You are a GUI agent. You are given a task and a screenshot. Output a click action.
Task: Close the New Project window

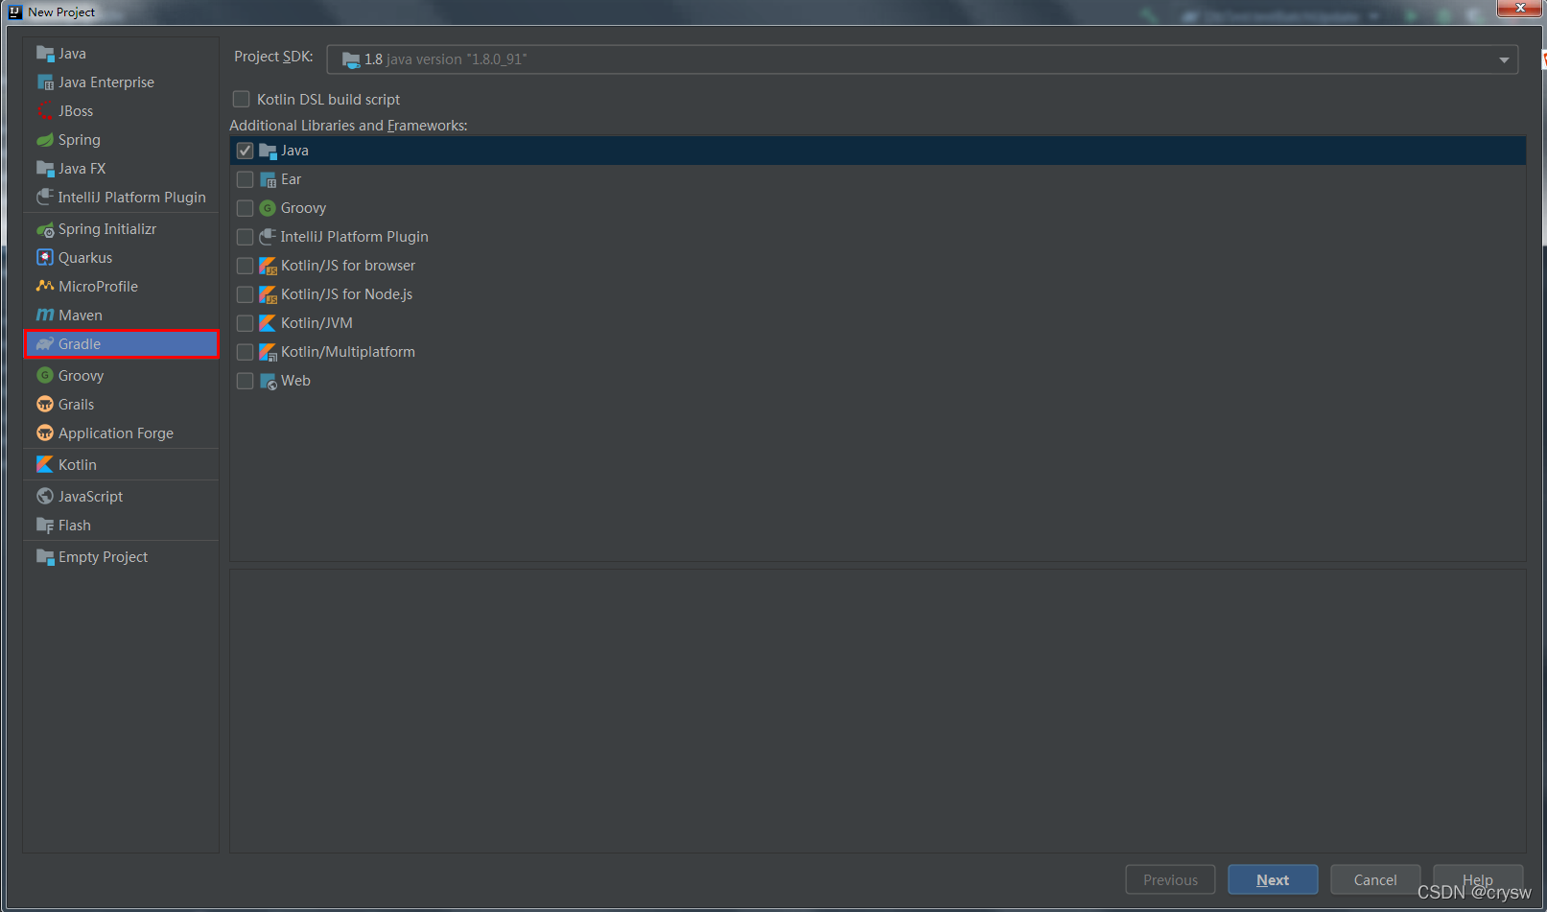(1520, 8)
